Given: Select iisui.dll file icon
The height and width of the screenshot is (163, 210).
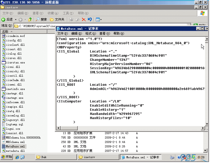Looking at the screenshot, I should pyautogui.click(x=4, y=67).
